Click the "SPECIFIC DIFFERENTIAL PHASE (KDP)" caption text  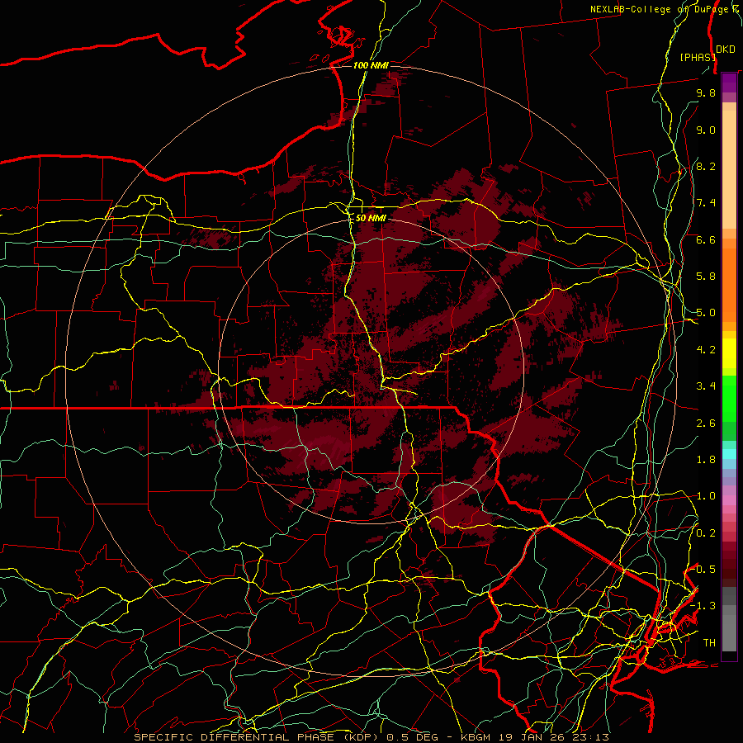point(258,737)
